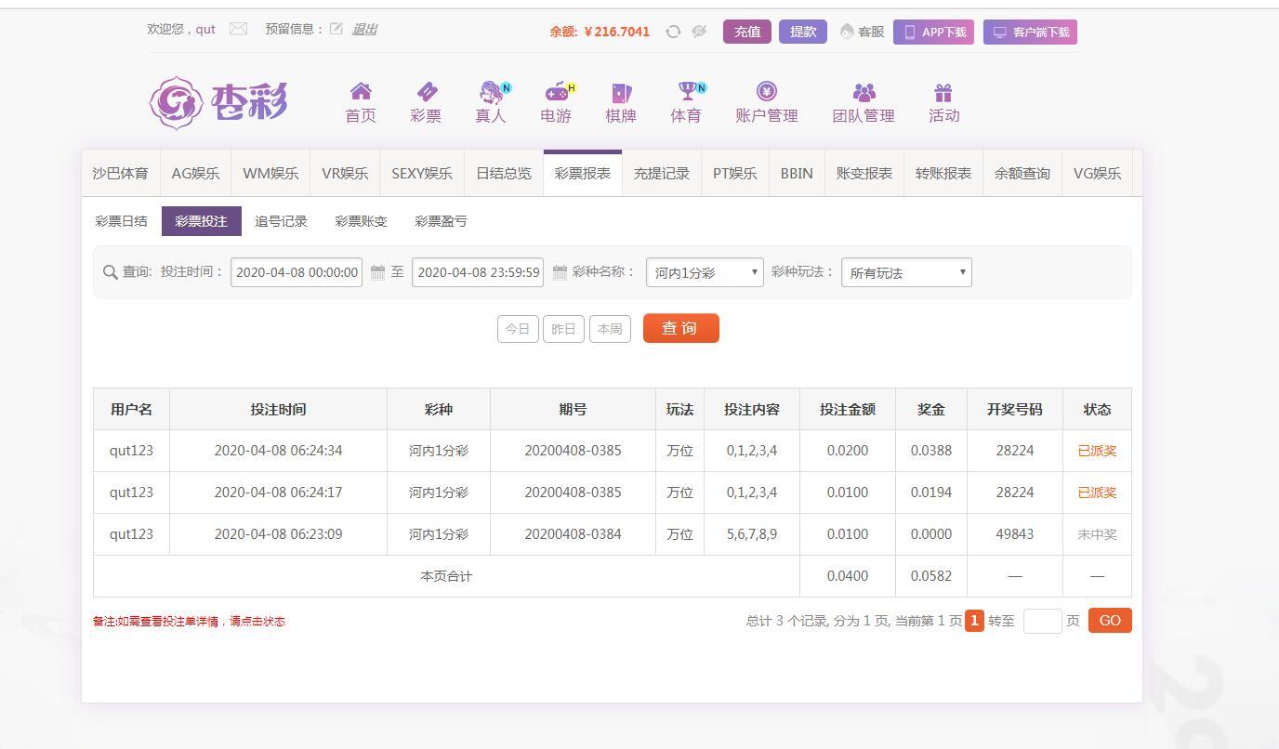Click the orange 查询 button
The height and width of the screenshot is (749, 1279).
point(680,328)
